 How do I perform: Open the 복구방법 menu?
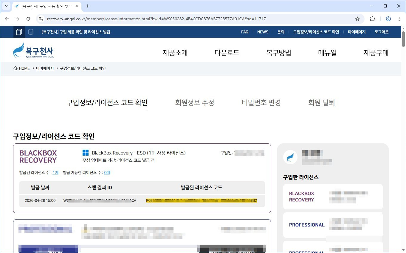click(x=279, y=53)
